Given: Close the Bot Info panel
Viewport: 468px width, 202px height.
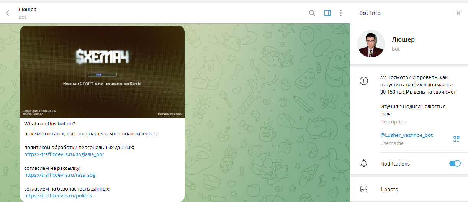Looking at the screenshot, I should [x=458, y=13].
